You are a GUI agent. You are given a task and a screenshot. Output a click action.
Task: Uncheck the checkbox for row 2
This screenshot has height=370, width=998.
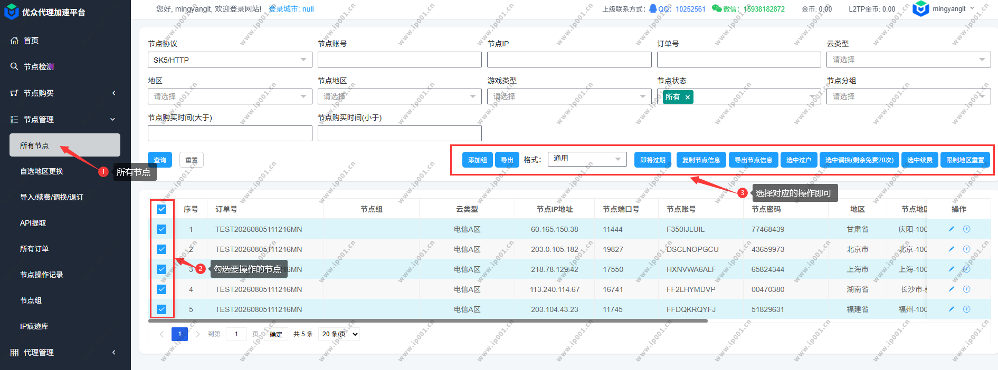click(161, 249)
